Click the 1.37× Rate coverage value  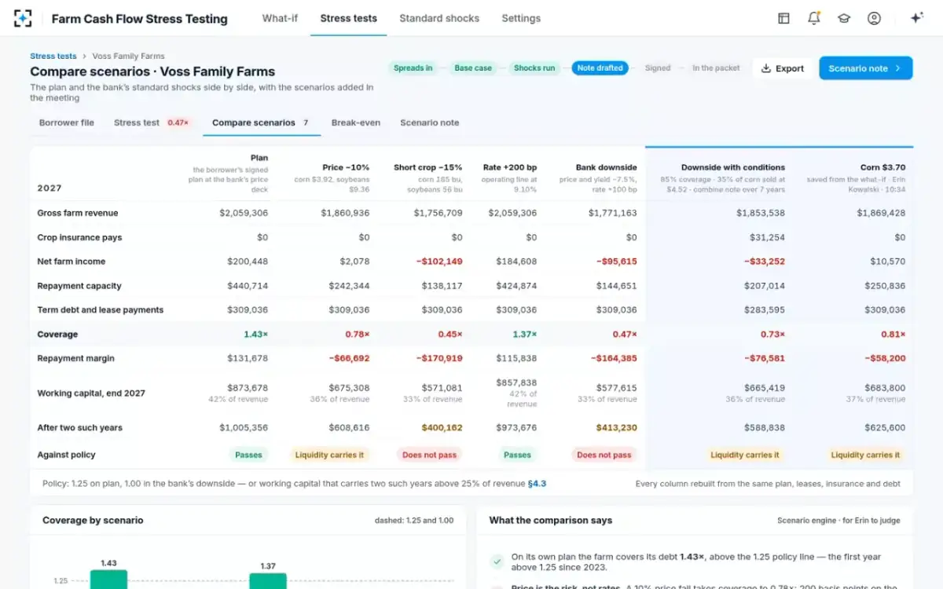(525, 335)
